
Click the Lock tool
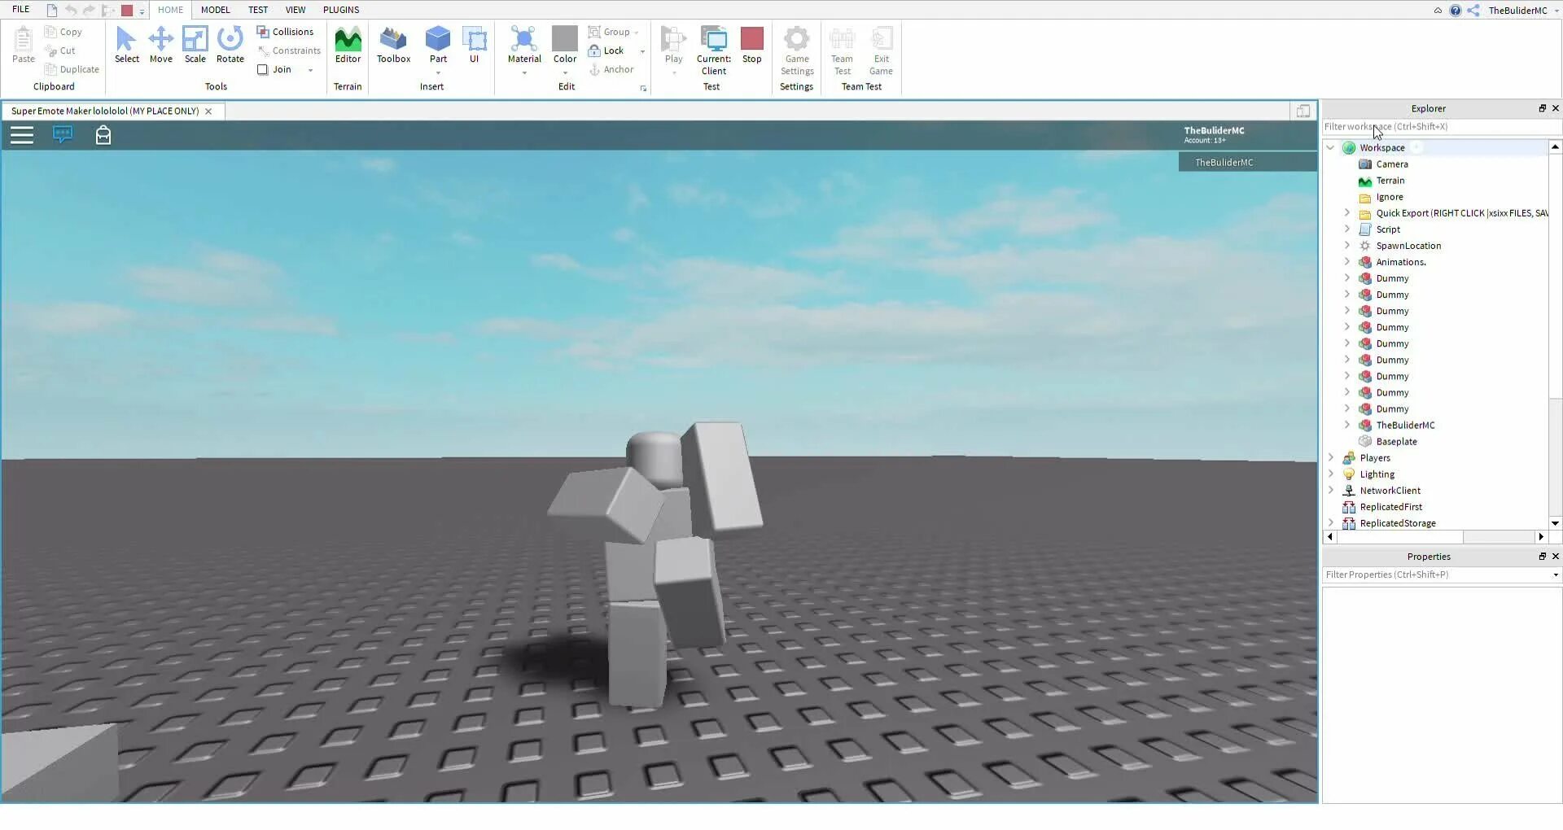tap(606, 50)
